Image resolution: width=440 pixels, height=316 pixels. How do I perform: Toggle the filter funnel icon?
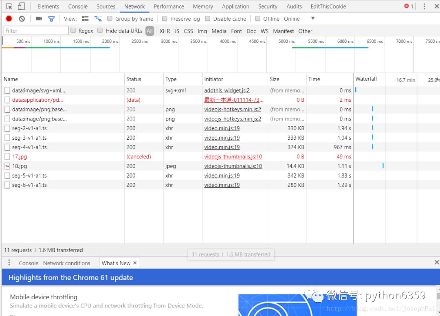point(51,19)
